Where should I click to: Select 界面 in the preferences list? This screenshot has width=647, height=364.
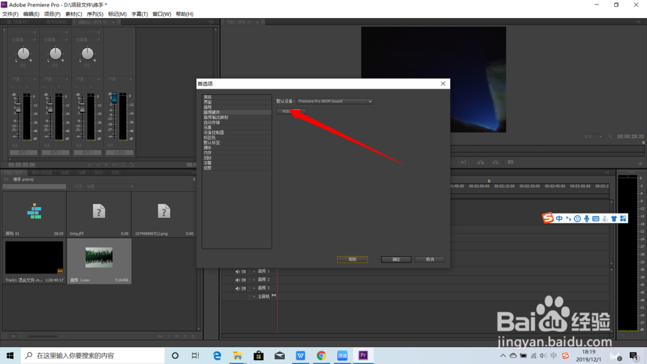236,102
